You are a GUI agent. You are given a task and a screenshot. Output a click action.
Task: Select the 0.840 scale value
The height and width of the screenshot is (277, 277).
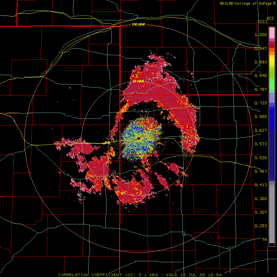pyautogui.click(x=261, y=76)
